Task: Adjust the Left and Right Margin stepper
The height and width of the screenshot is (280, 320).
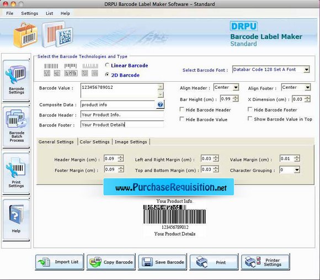Action: (216, 159)
